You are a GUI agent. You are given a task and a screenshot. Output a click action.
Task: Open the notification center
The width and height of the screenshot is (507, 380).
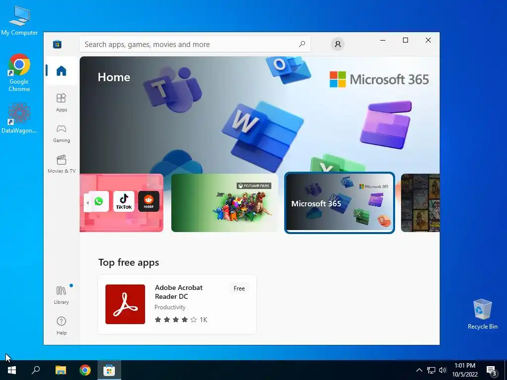coord(492,371)
